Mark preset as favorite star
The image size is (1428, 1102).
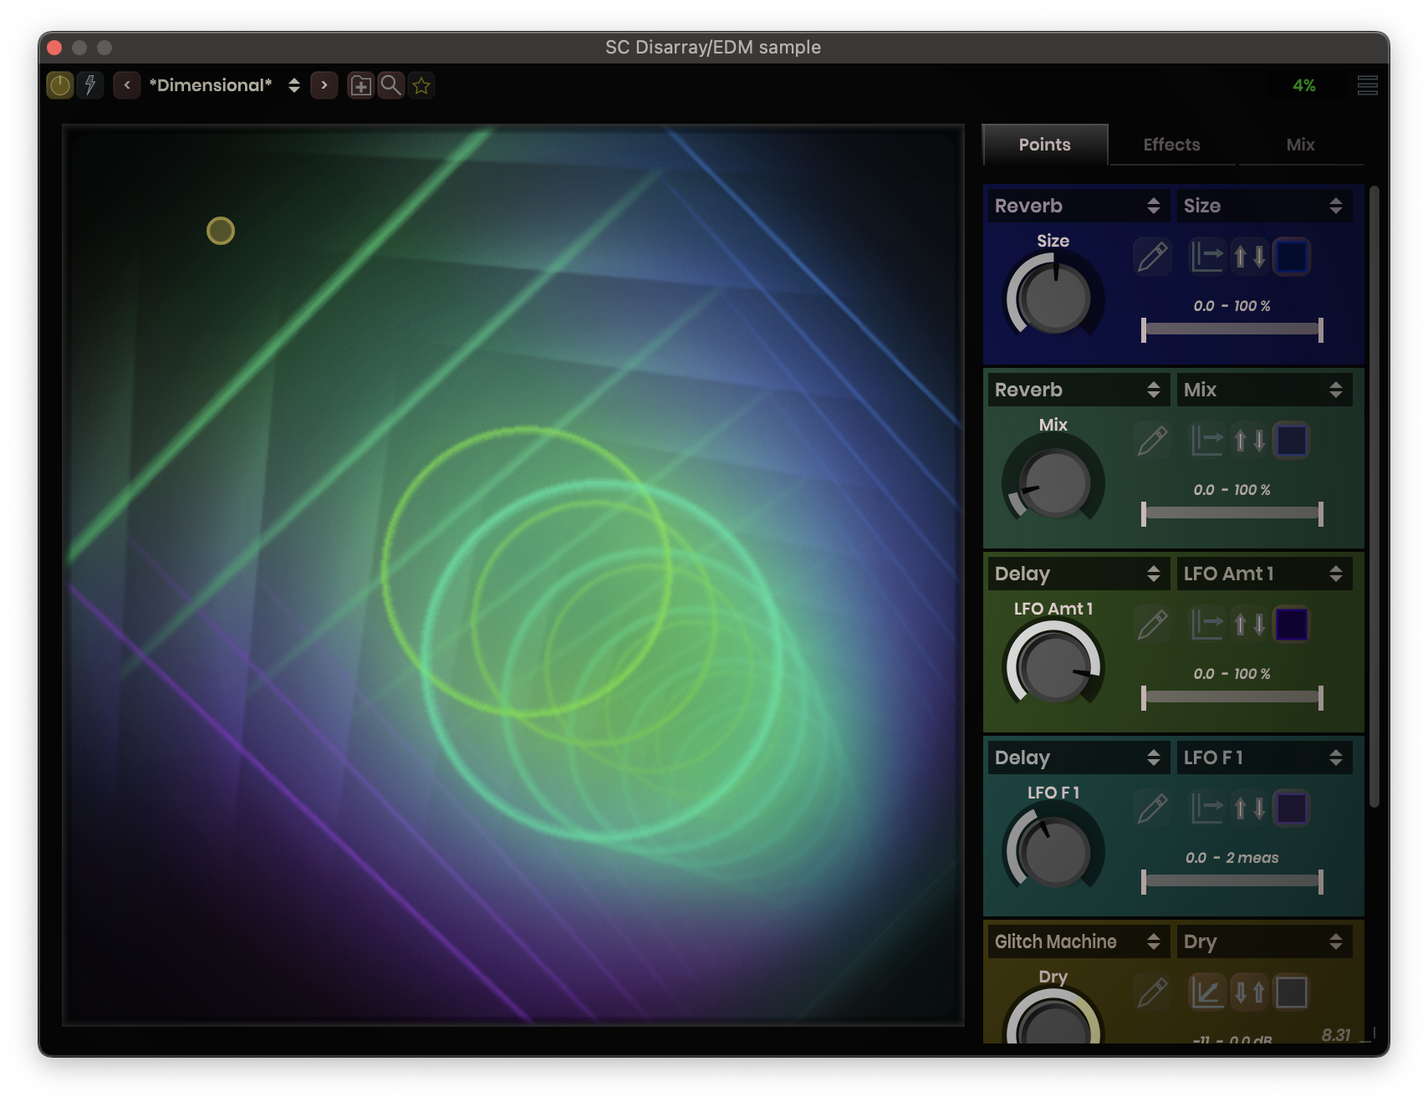[421, 85]
